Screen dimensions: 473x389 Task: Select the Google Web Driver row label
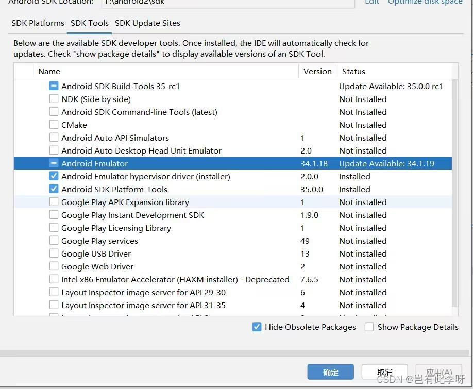click(97, 266)
